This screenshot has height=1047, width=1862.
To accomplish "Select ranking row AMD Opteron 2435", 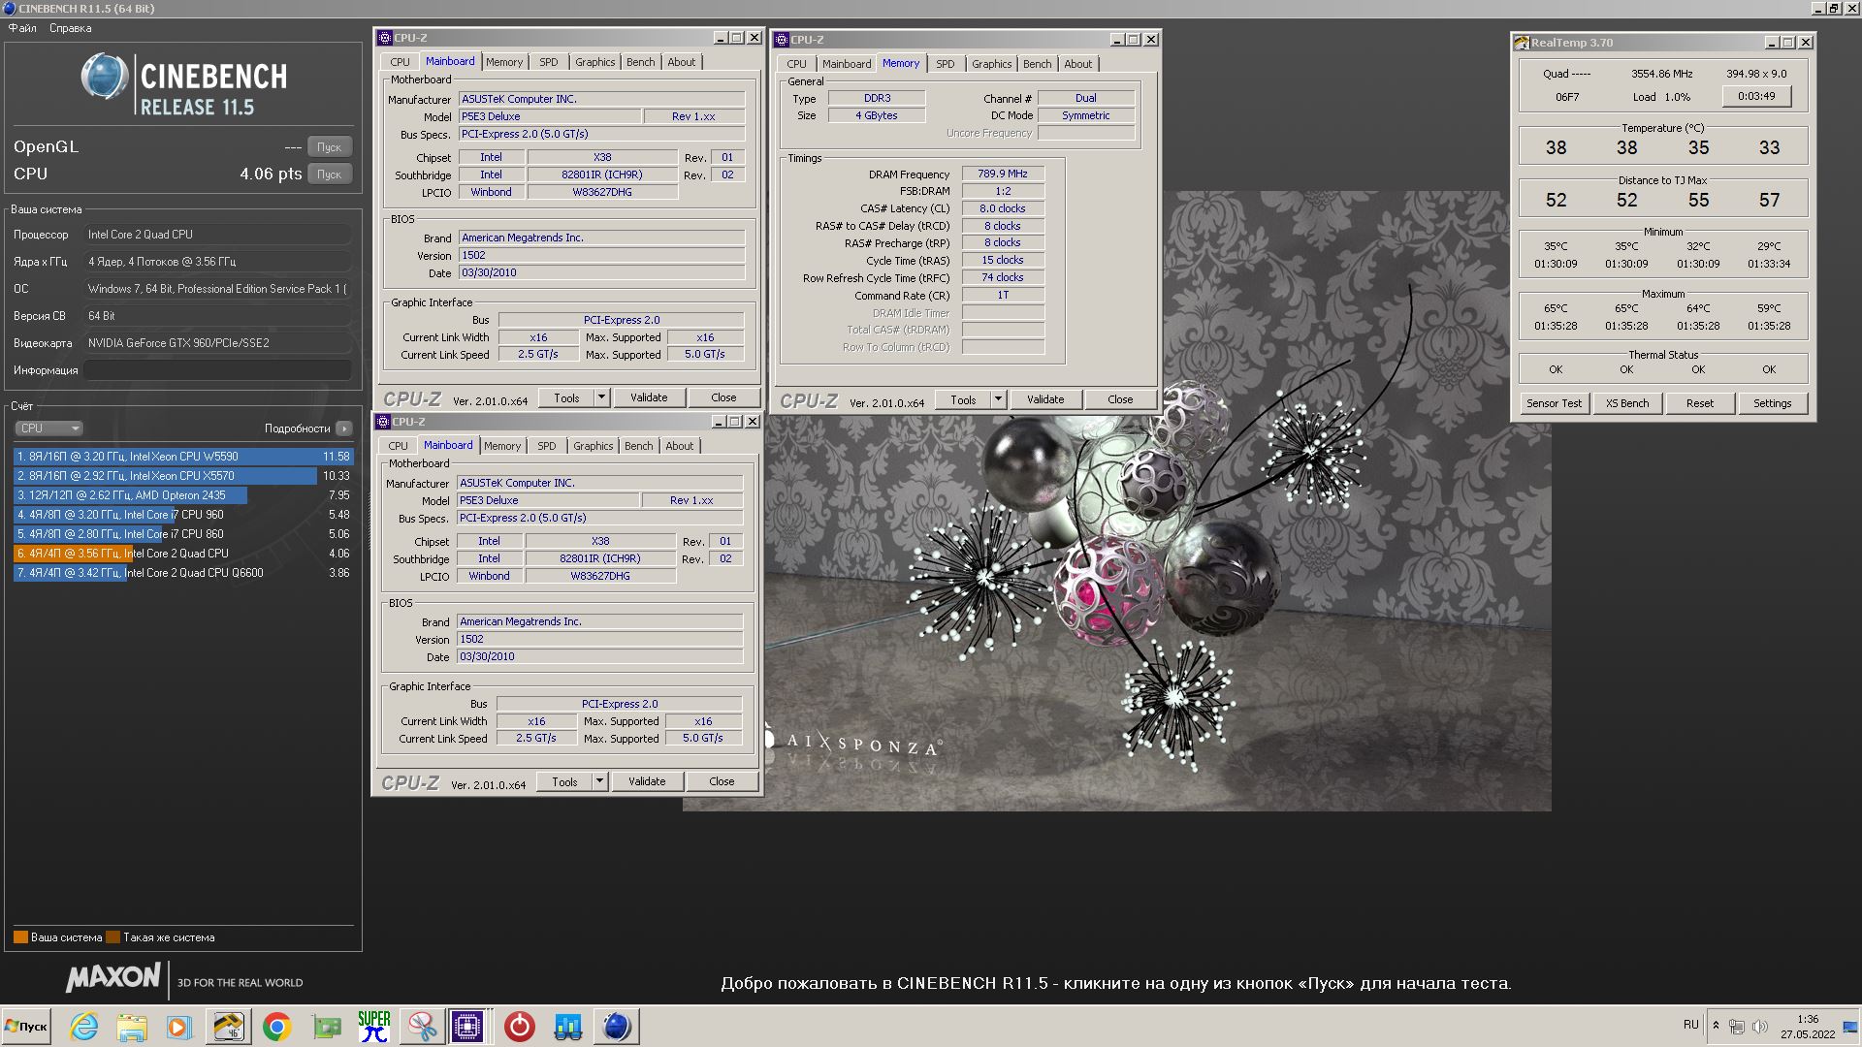I will (x=183, y=495).
